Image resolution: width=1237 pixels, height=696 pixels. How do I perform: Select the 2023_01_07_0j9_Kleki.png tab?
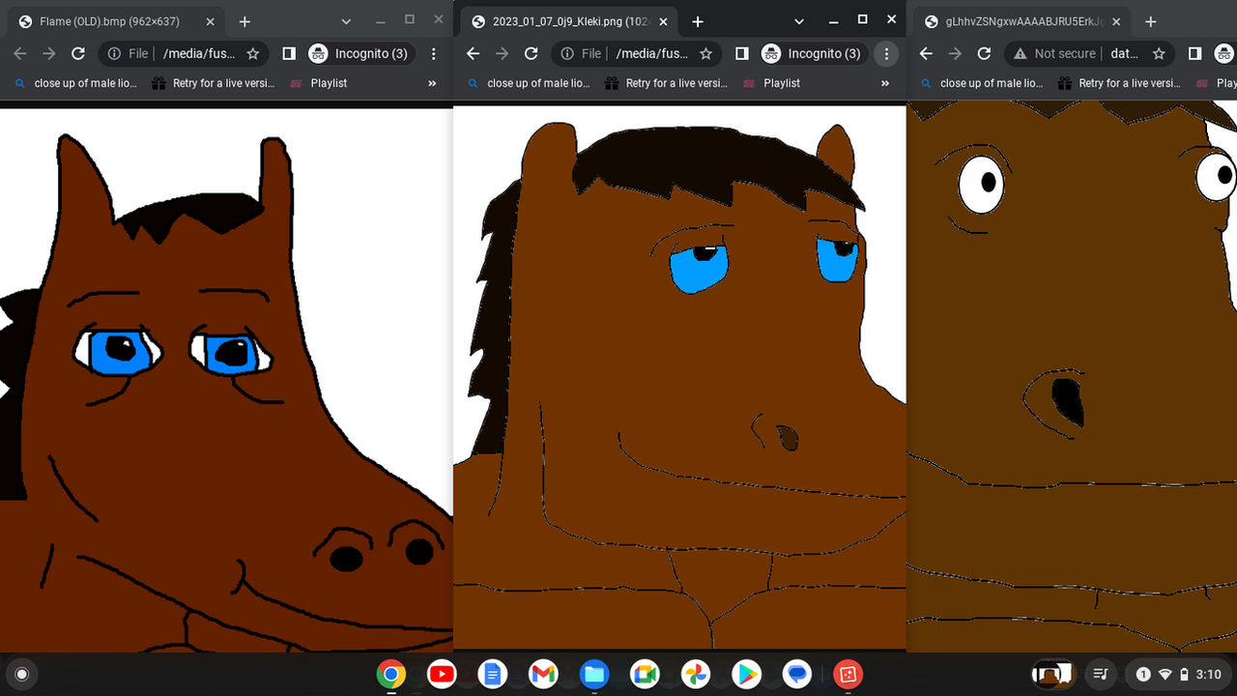(570, 21)
